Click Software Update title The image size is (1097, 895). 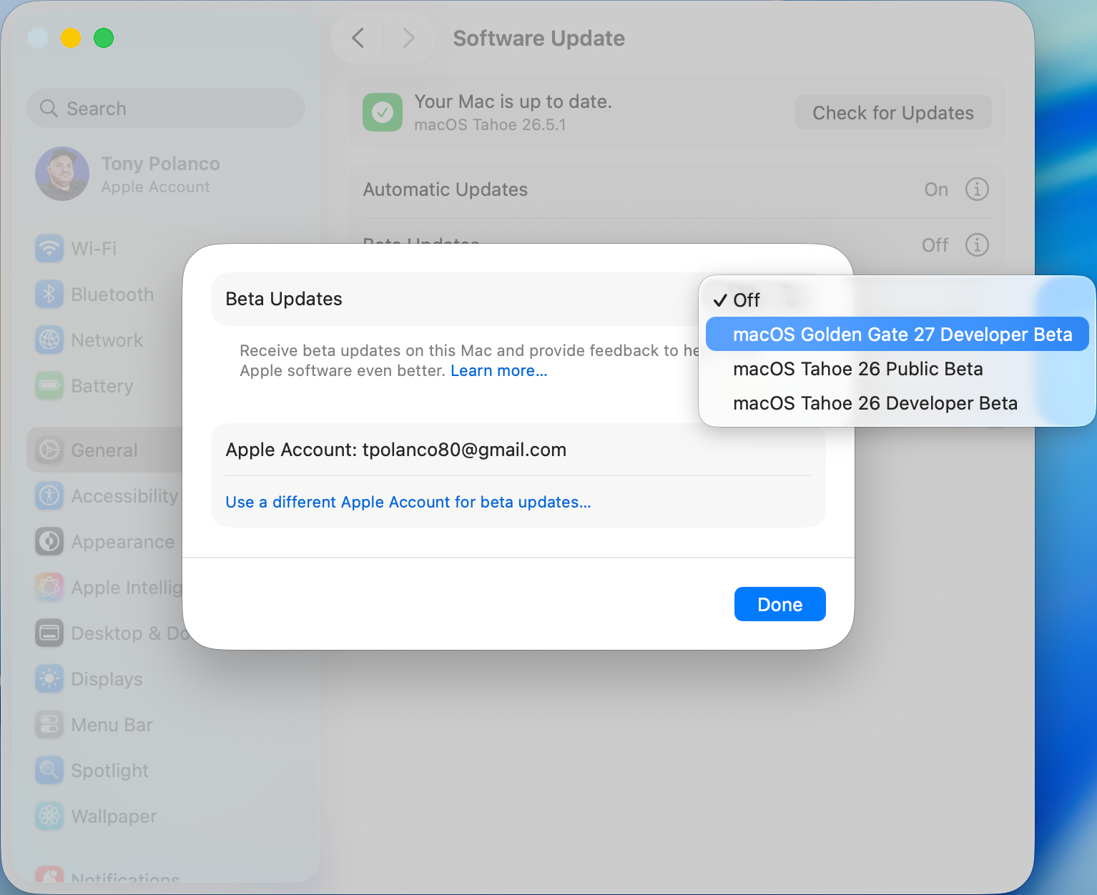pos(539,38)
